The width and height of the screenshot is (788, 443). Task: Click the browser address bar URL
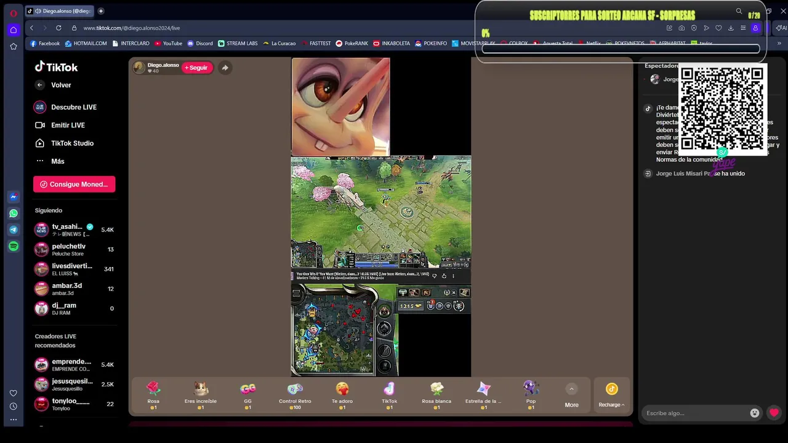(132, 28)
